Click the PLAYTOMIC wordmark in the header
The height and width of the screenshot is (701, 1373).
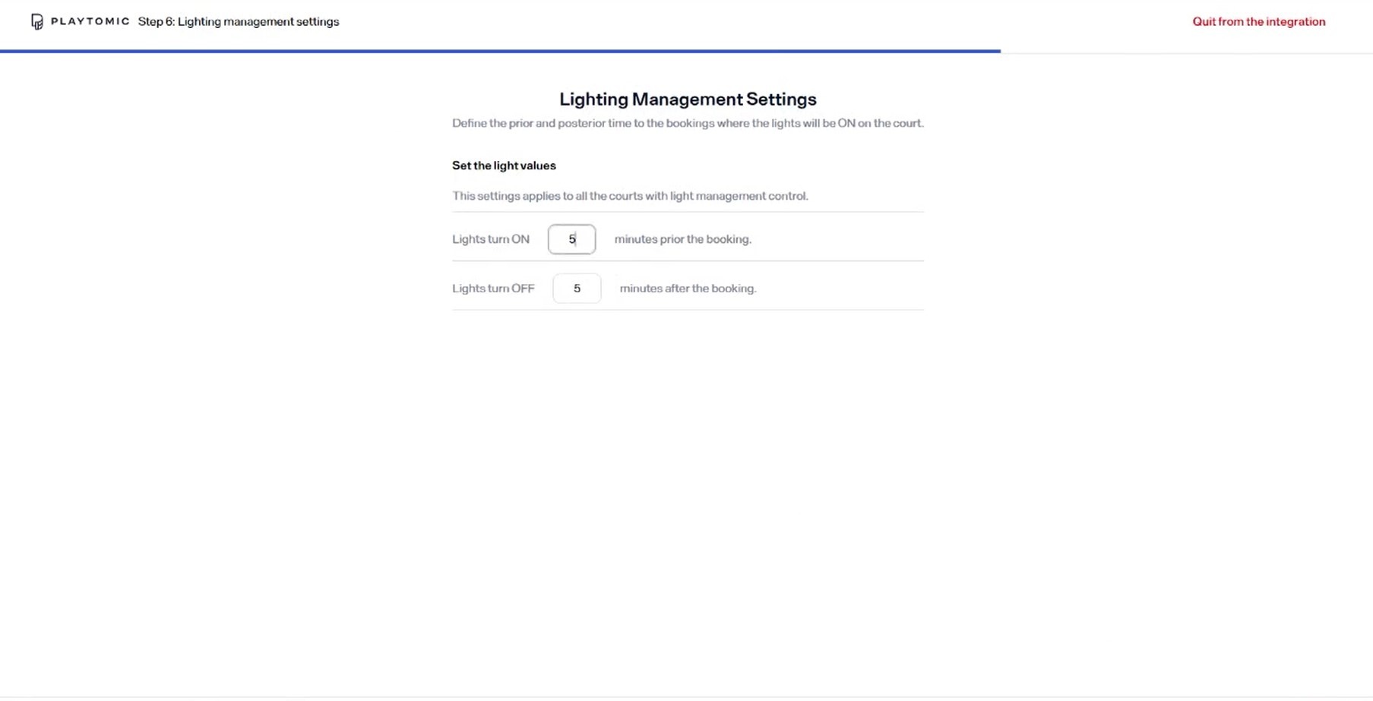[89, 21]
